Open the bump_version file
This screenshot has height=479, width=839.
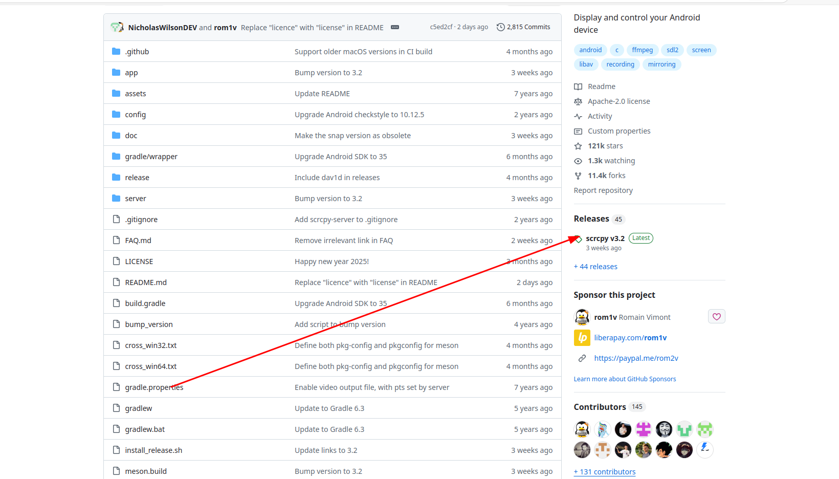click(149, 324)
